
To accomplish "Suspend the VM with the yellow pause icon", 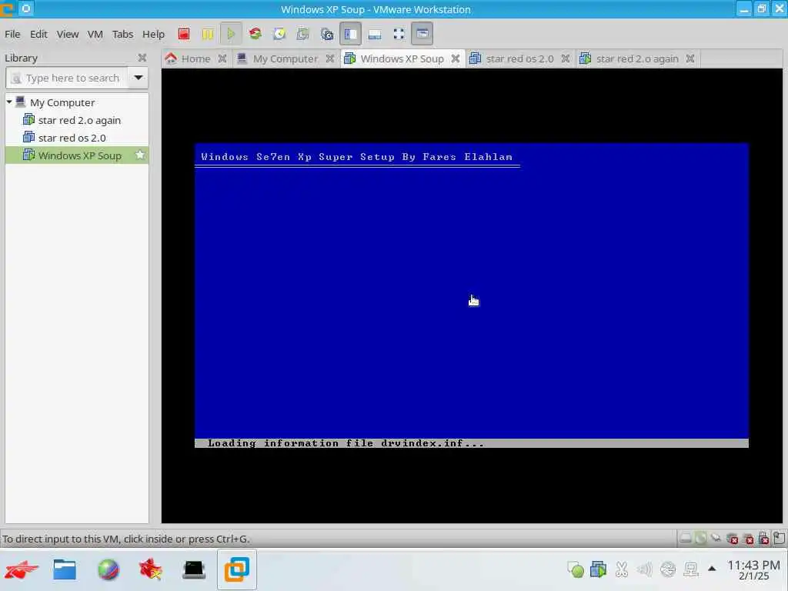I will 208,34.
